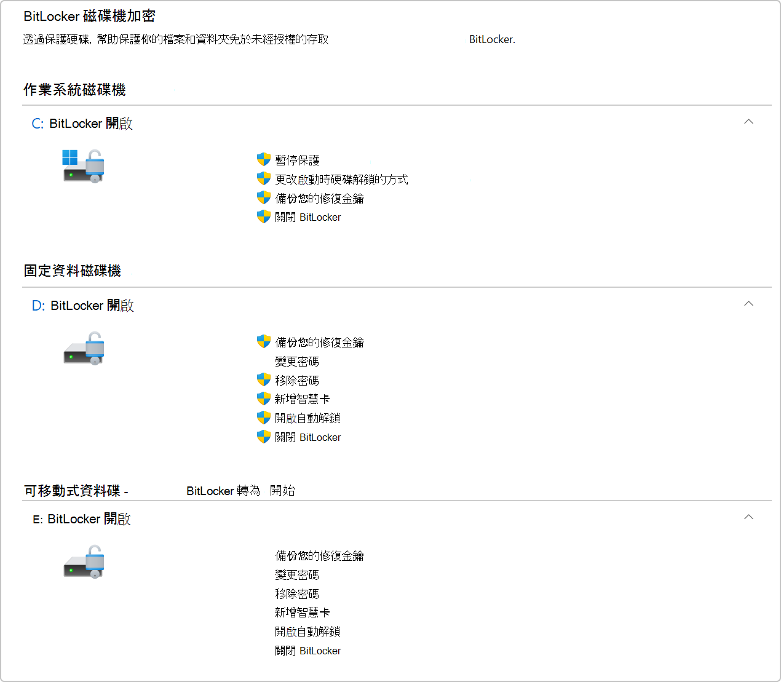Click the D: drive unlocked padlock icon
The width and height of the screenshot is (781, 682).
tap(84, 348)
